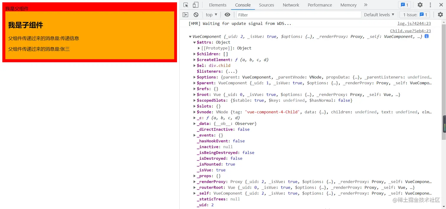Open the 1 Issue counter

(415, 15)
